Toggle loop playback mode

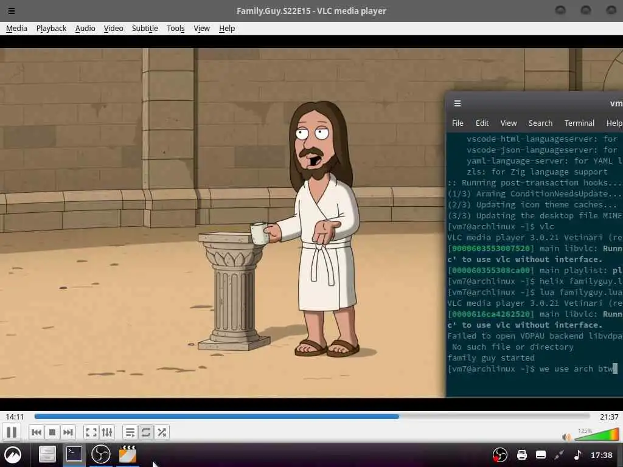click(146, 432)
